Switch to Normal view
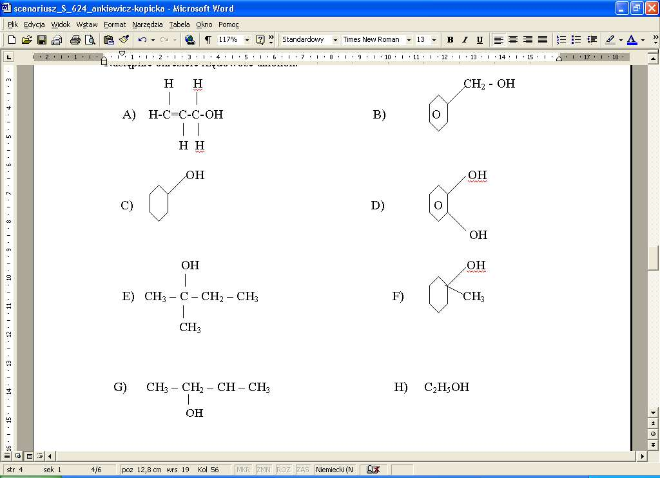 pyautogui.click(x=7, y=455)
